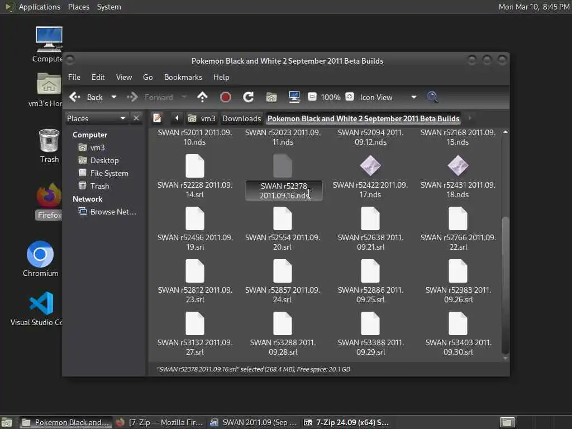572x429 pixels.
Task: Open Computer toolbar icon
Action: point(294,97)
